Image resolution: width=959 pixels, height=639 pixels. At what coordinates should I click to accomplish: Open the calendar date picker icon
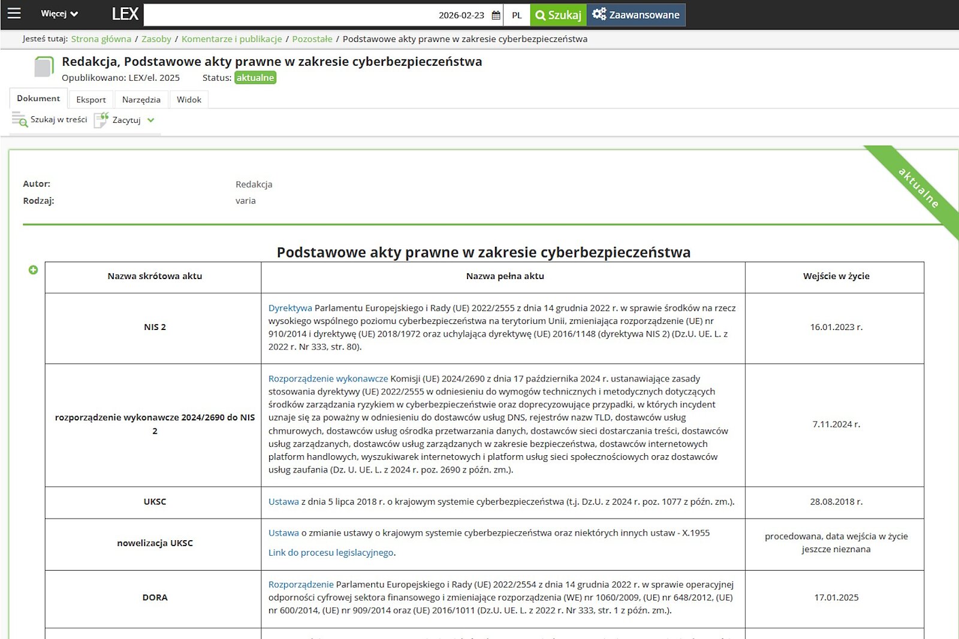[x=496, y=15]
